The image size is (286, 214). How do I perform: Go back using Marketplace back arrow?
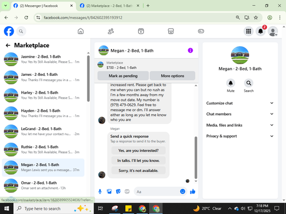[8, 45]
